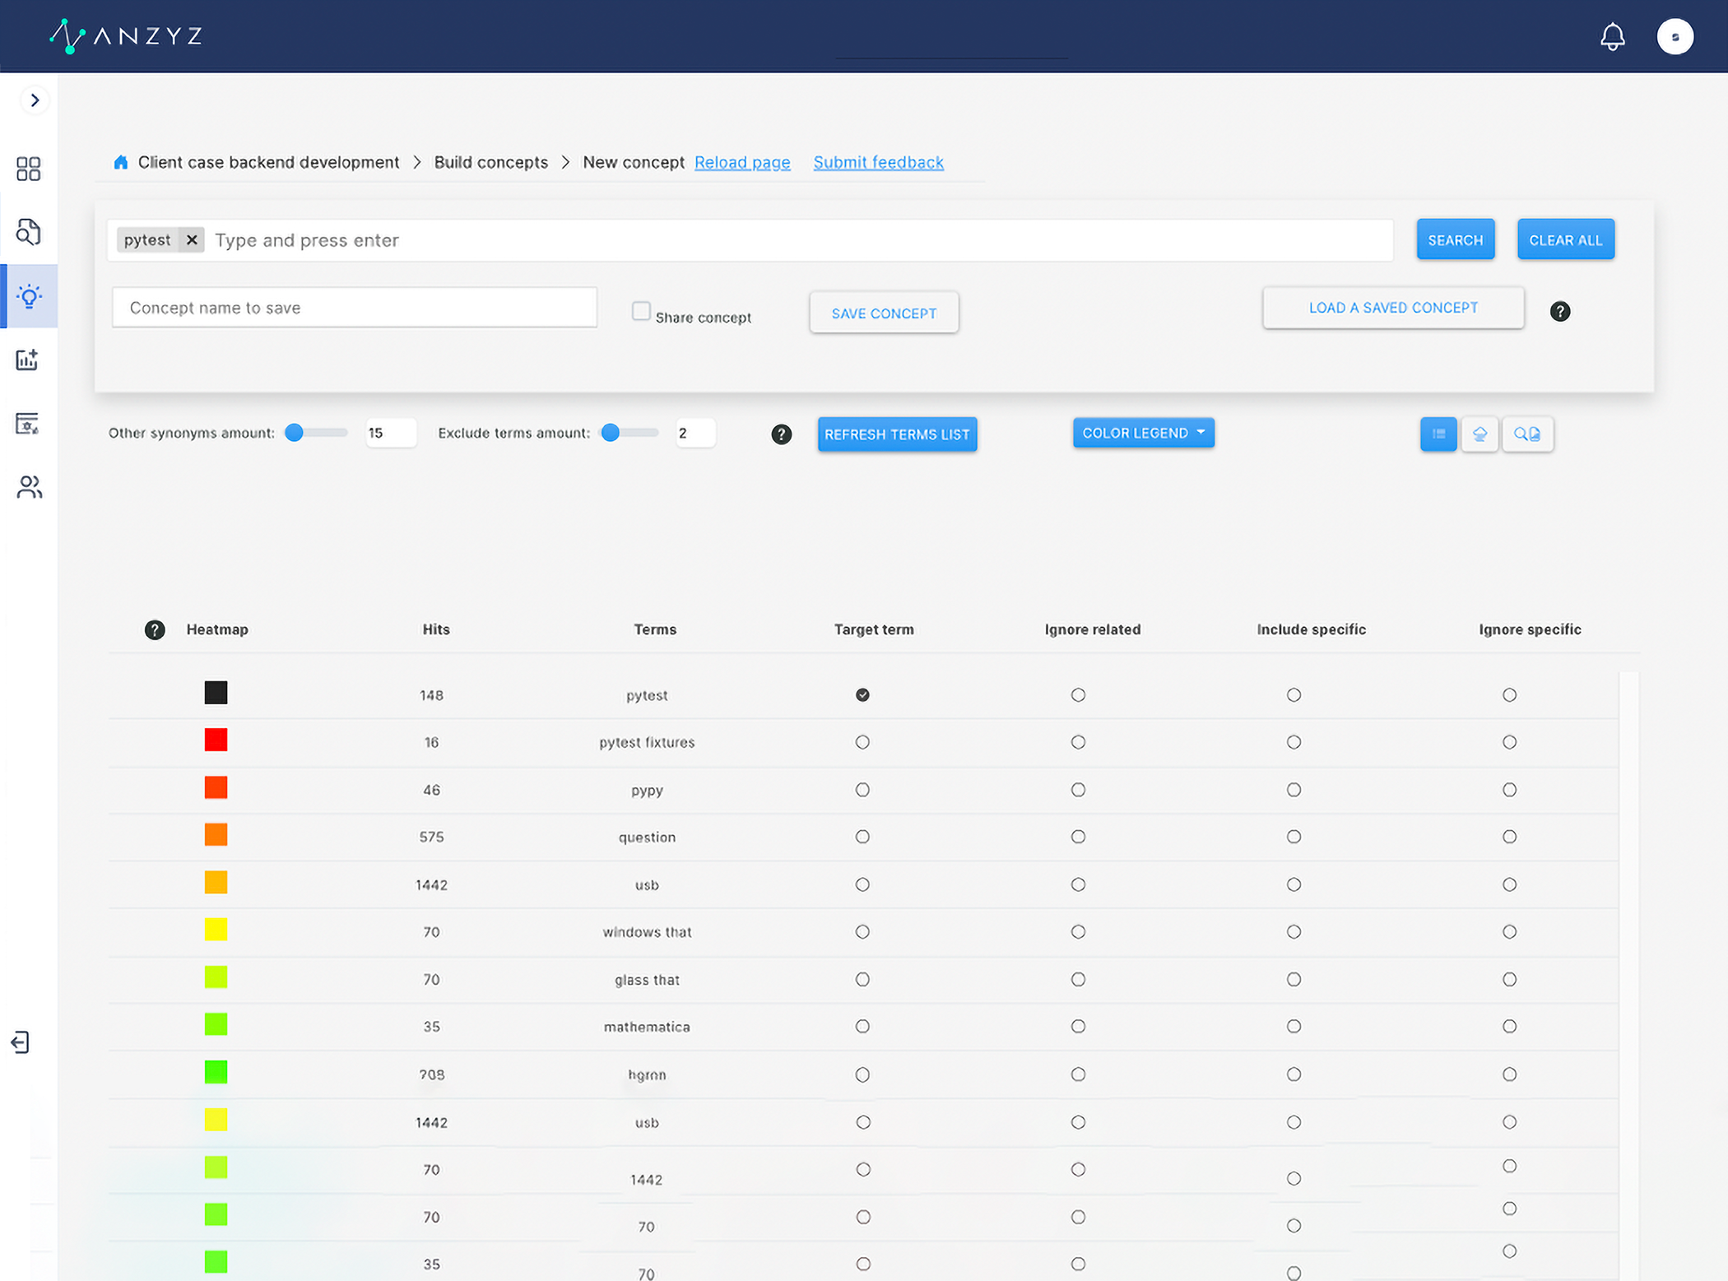The image size is (1728, 1281).
Task: Click the Reload page link
Action: [x=742, y=162]
